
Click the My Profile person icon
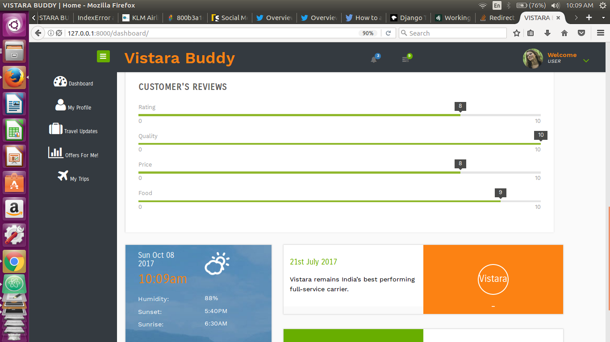pos(60,105)
